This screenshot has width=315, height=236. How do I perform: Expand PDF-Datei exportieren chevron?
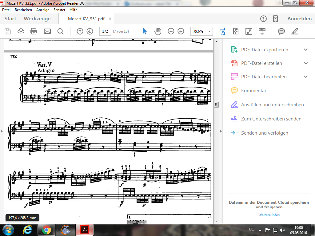click(x=306, y=49)
